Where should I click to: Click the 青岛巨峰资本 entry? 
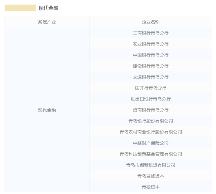tap(151, 176)
